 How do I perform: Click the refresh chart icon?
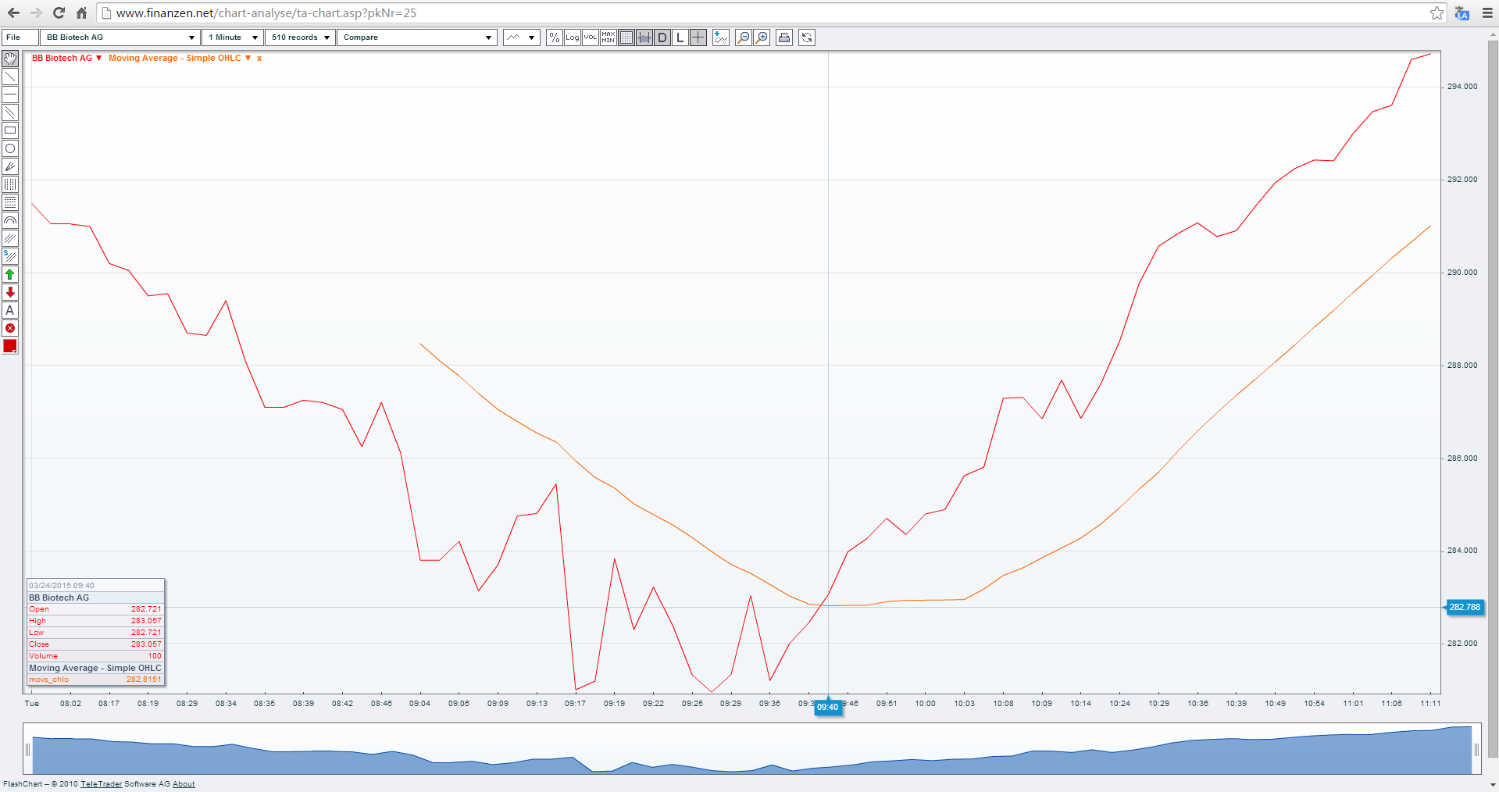(807, 37)
